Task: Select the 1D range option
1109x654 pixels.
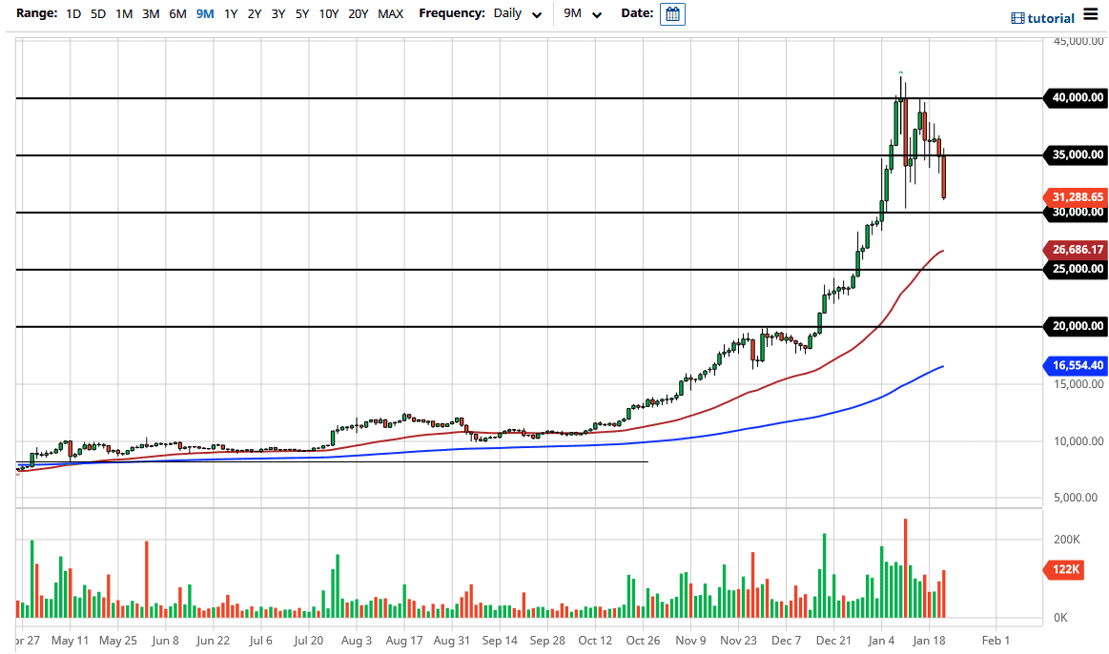Action: coord(72,14)
